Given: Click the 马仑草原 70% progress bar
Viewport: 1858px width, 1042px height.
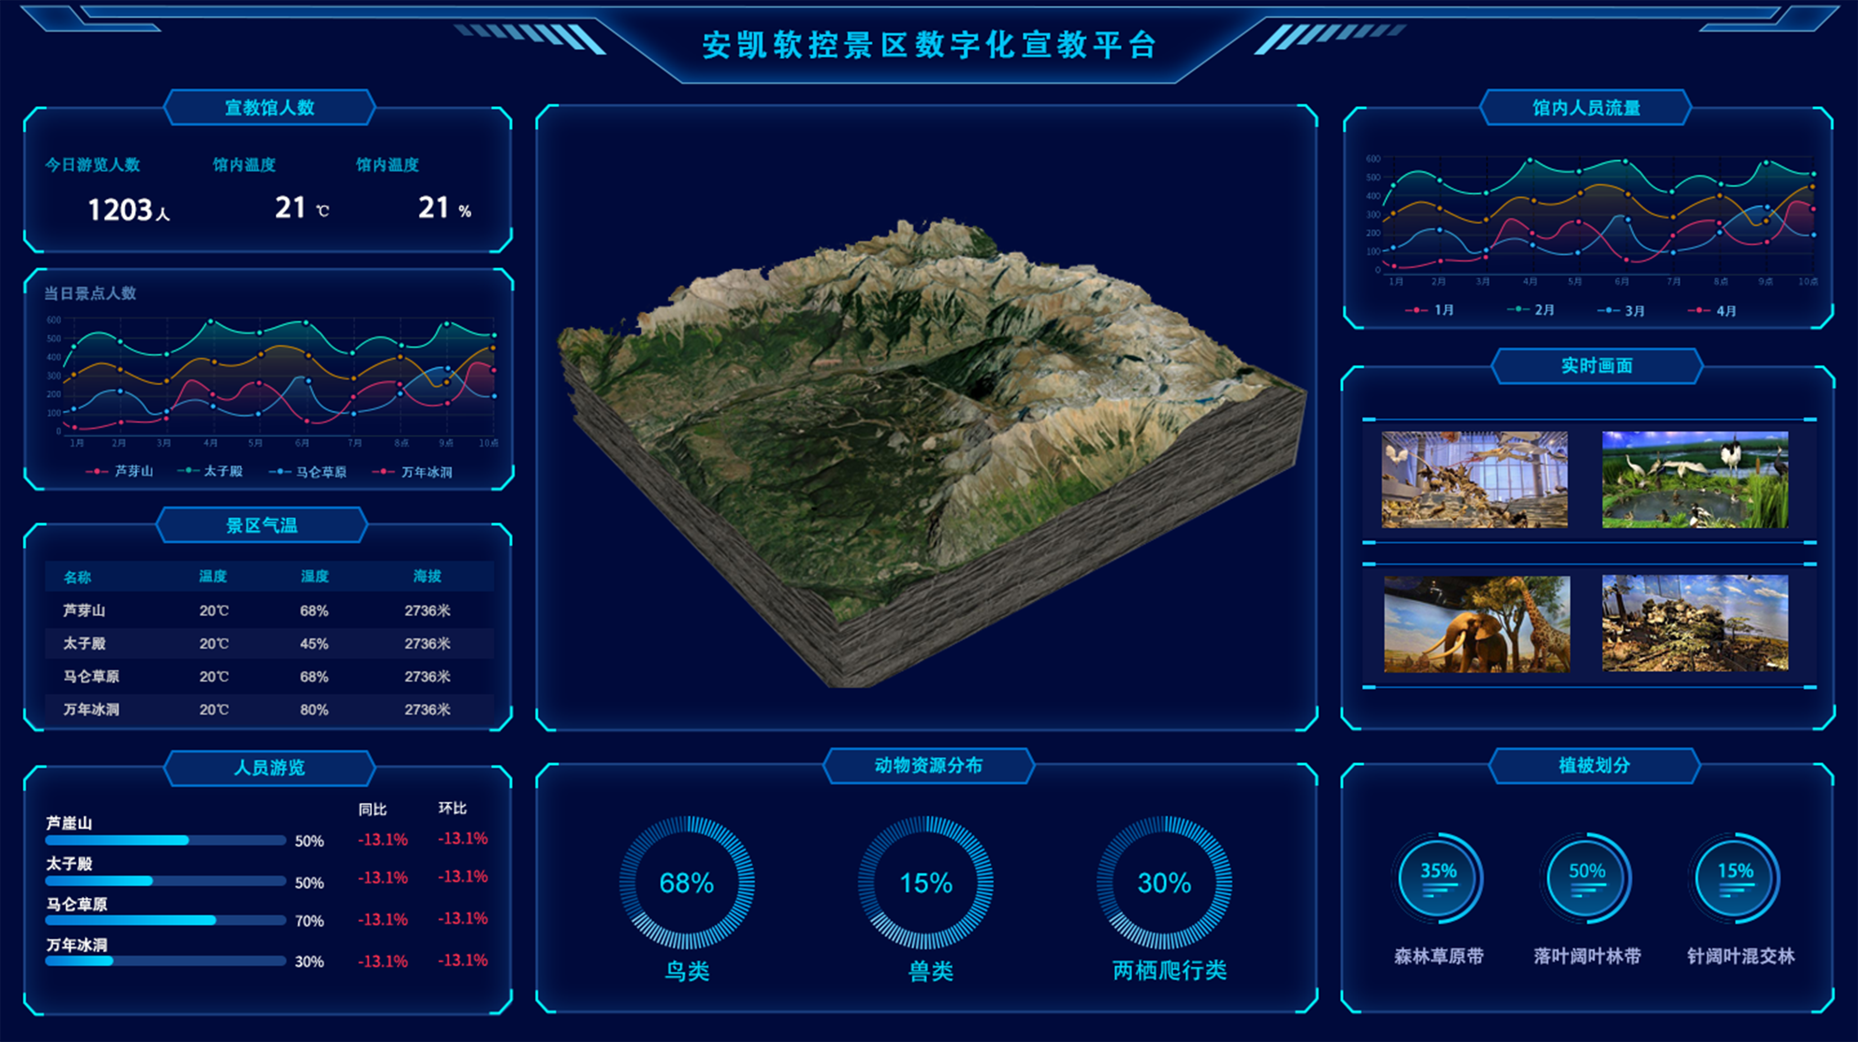Looking at the screenshot, I should point(165,921).
